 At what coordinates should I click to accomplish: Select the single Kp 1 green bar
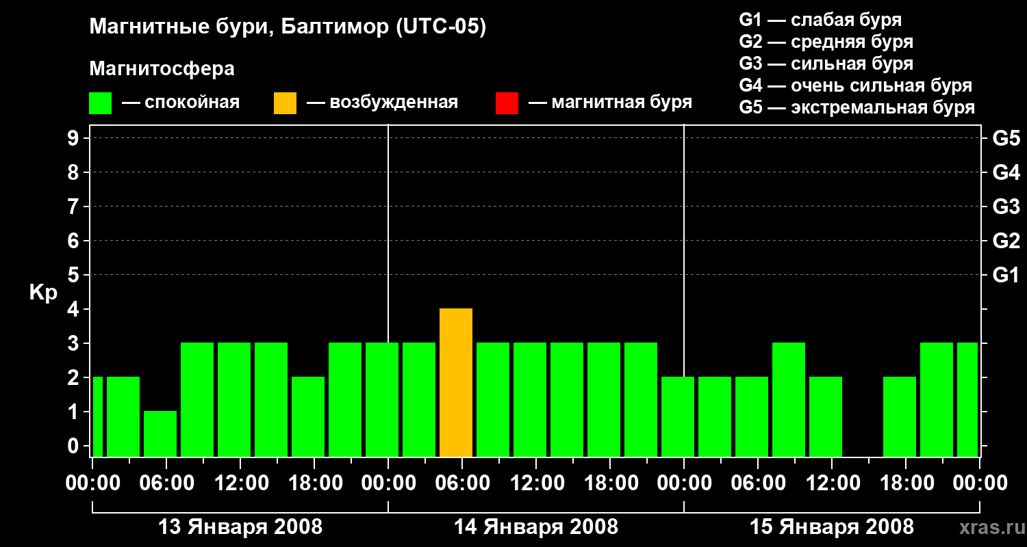coord(160,434)
